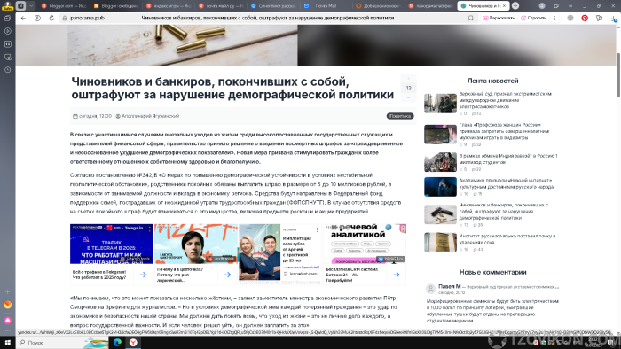Open the Windows Start menu
The height and width of the screenshot is (349, 621).
[x=7, y=343]
